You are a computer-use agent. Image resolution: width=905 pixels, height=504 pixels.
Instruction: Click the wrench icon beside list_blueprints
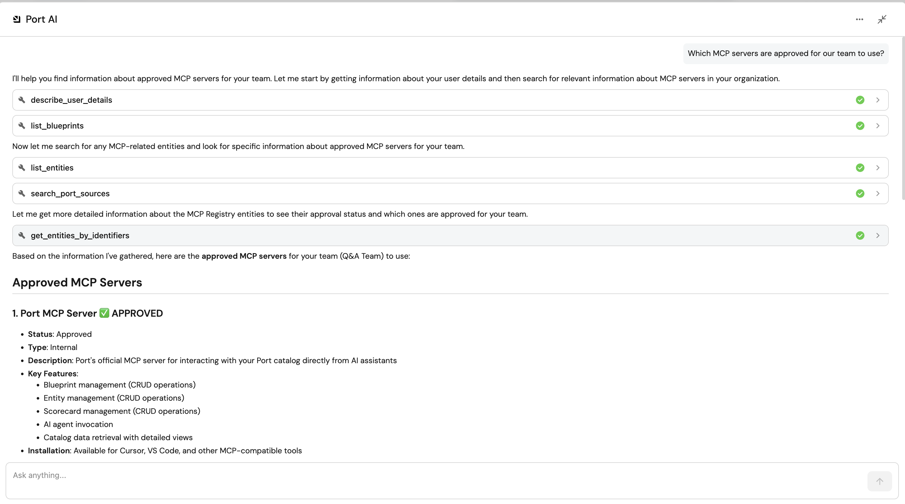click(22, 126)
